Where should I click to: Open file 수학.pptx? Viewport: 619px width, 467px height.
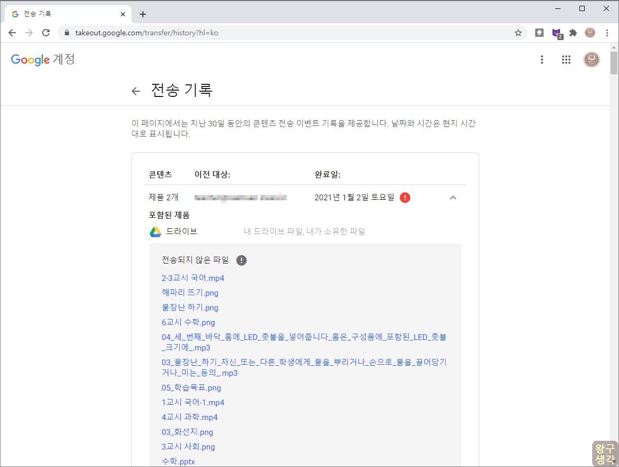pos(178,461)
